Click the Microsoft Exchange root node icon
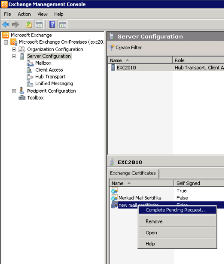This screenshot has height=264, width=224. (6, 35)
